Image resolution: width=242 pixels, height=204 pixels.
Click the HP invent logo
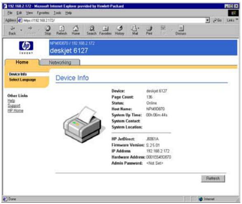point(26,48)
